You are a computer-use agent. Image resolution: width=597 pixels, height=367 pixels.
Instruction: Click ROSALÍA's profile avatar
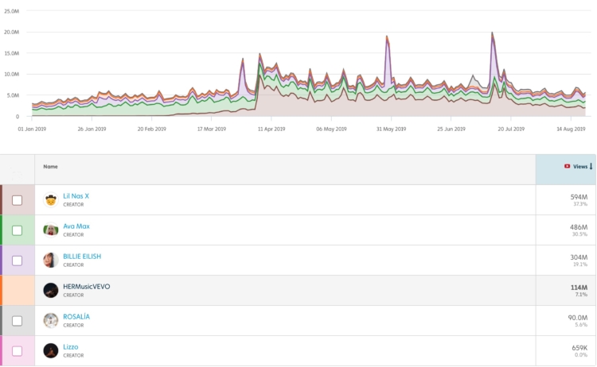tap(51, 320)
